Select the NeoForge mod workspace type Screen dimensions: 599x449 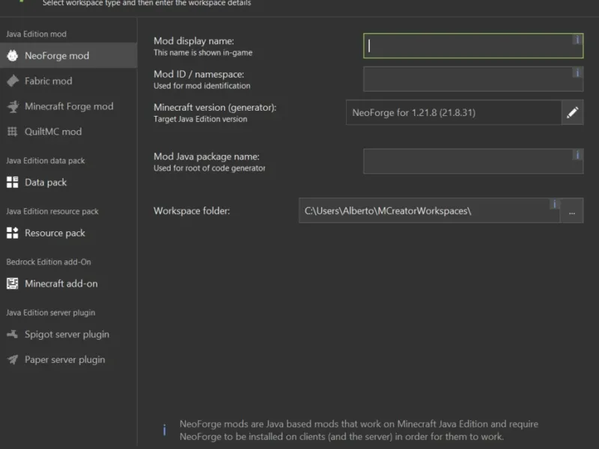point(68,55)
